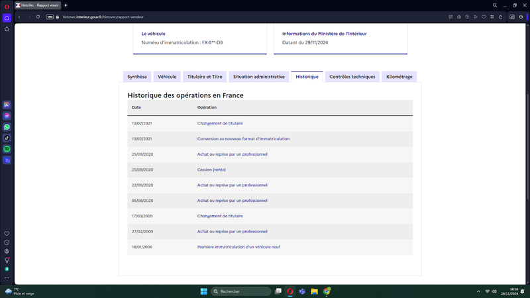Open the Opera main menu logo

point(7,7)
